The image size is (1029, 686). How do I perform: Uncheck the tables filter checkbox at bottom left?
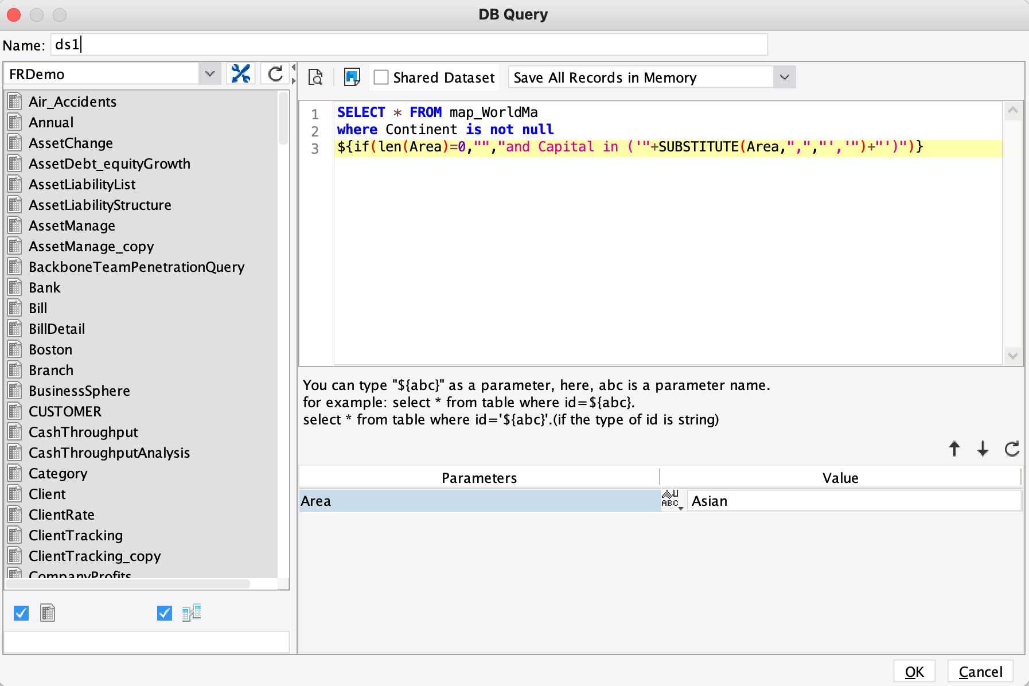[x=21, y=613]
